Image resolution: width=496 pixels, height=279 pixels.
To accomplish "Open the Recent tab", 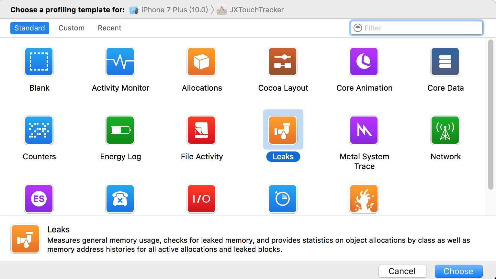I will tap(109, 28).
